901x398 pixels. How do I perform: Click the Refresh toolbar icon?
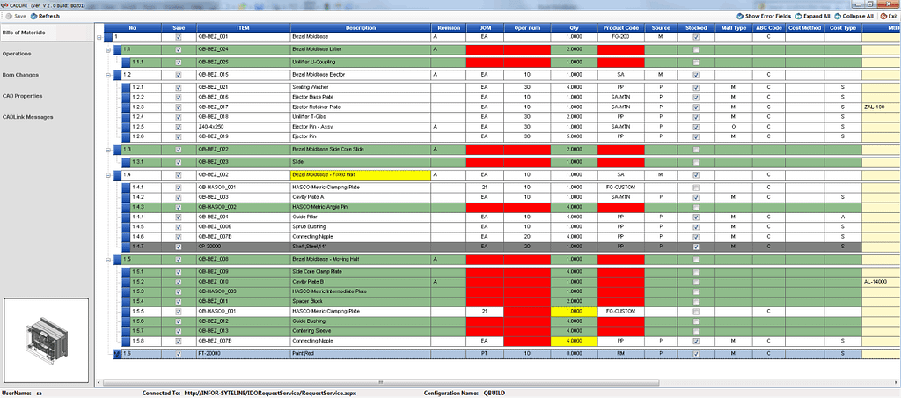(x=34, y=16)
